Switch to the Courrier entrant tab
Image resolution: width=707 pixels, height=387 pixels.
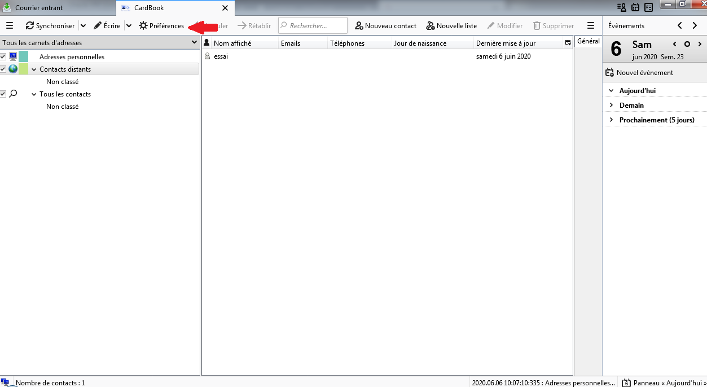point(39,8)
